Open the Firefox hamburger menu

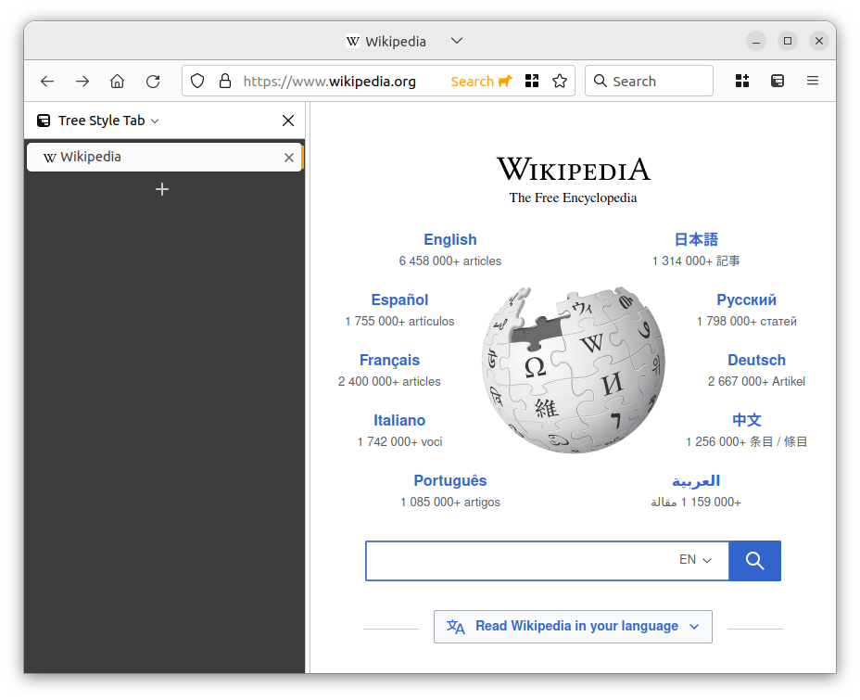point(813,82)
